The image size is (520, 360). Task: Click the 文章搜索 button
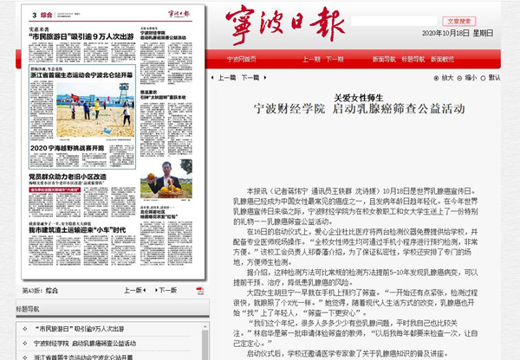[x=458, y=20]
